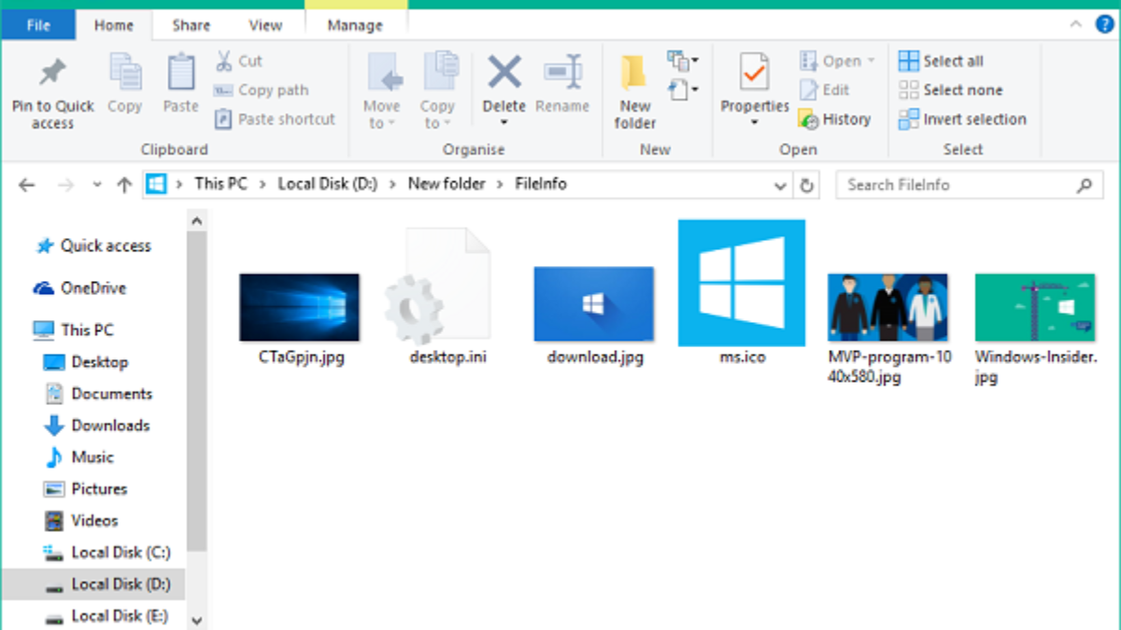This screenshot has height=630, width=1121.
Task: Click the Paste clipboard icon
Action: point(180,73)
